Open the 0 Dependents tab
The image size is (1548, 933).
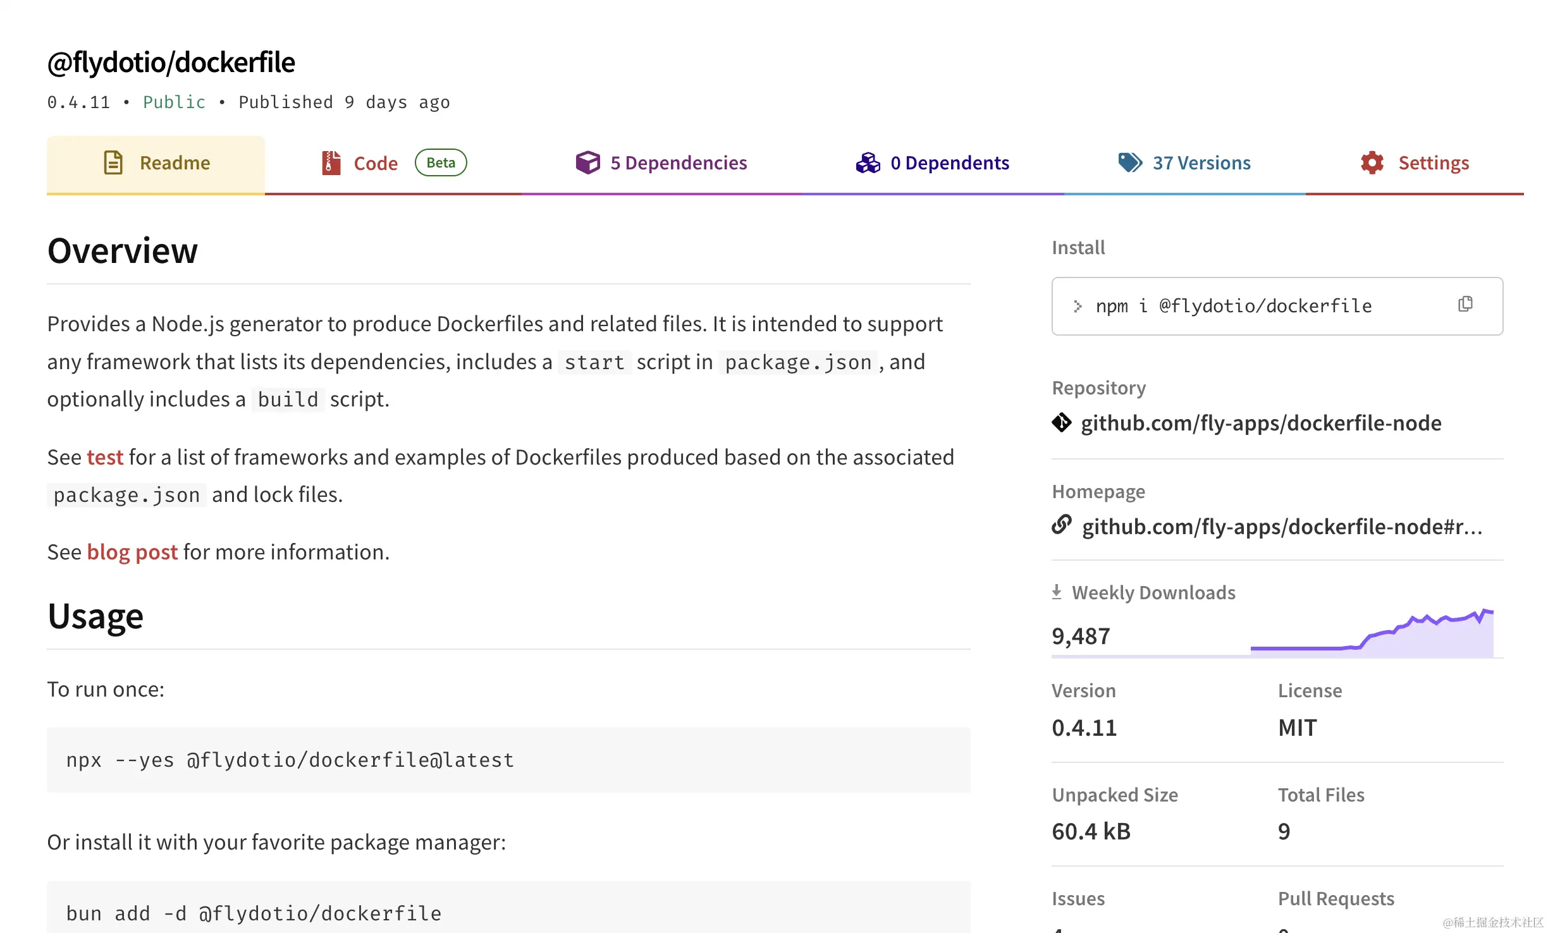[949, 163]
